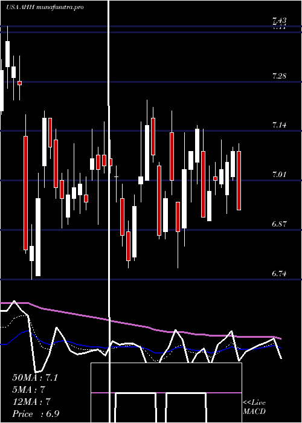Click the 7.43 price level label
The image size is (302, 423).
tap(279, 20)
